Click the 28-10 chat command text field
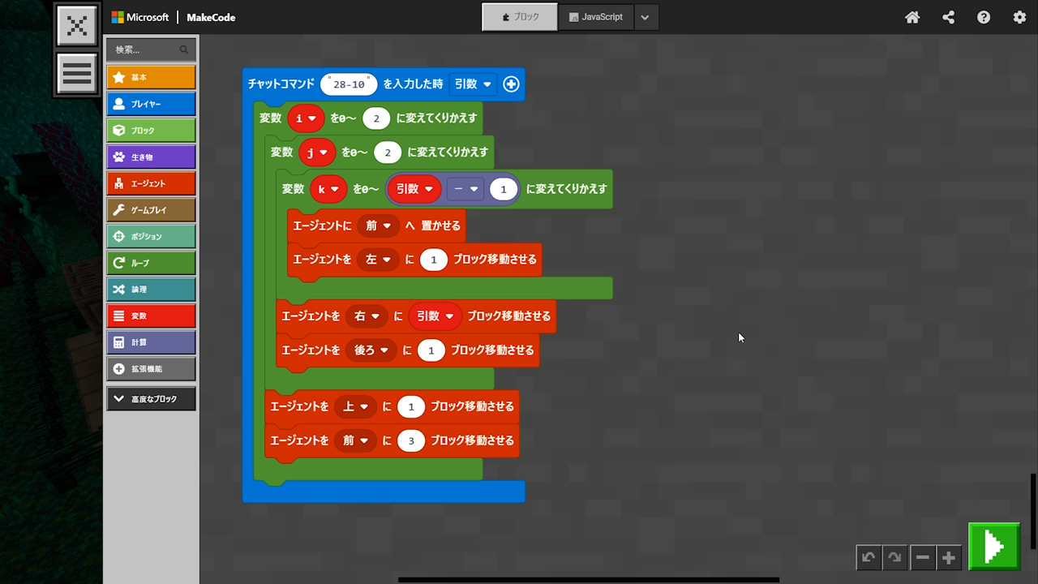The width and height of the screenshot is (1038, 584). 349,84
